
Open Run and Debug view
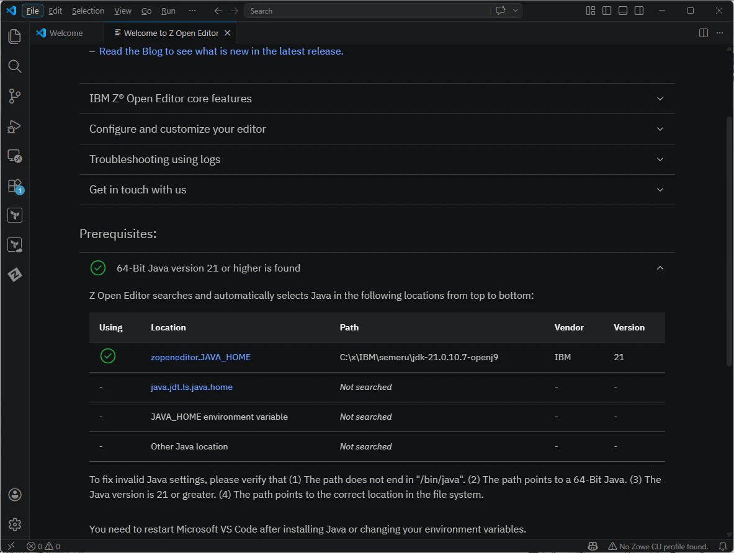pyautogui.click(x=14, y=126)
